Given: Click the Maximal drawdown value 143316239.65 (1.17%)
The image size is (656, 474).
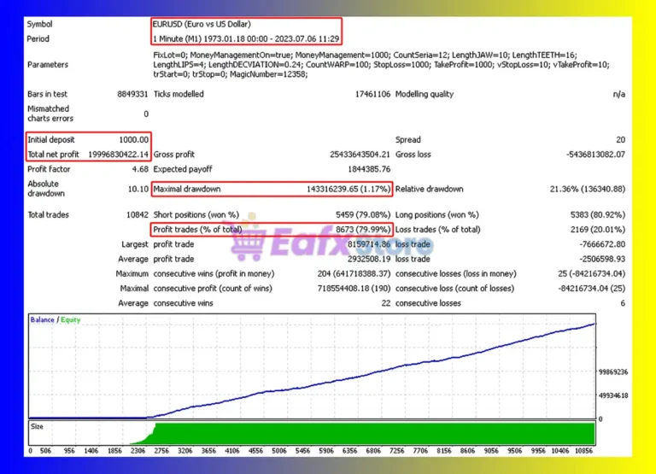Looking at the screenshot, I should click(348, 189).
